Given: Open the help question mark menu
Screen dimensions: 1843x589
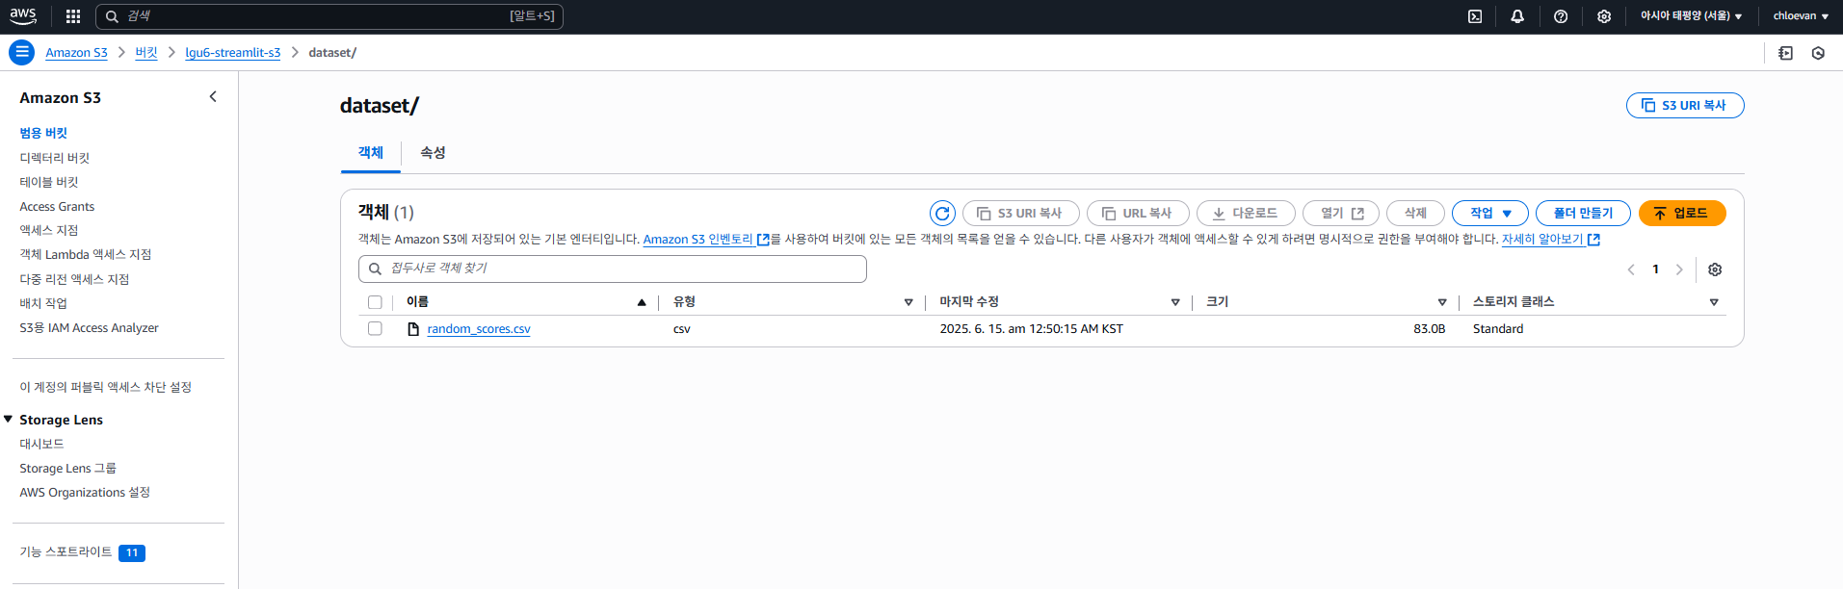Looking at the screenshot, I should [1561, 16].
